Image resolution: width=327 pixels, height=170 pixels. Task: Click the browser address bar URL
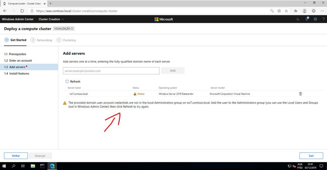[x=77, y=11]
